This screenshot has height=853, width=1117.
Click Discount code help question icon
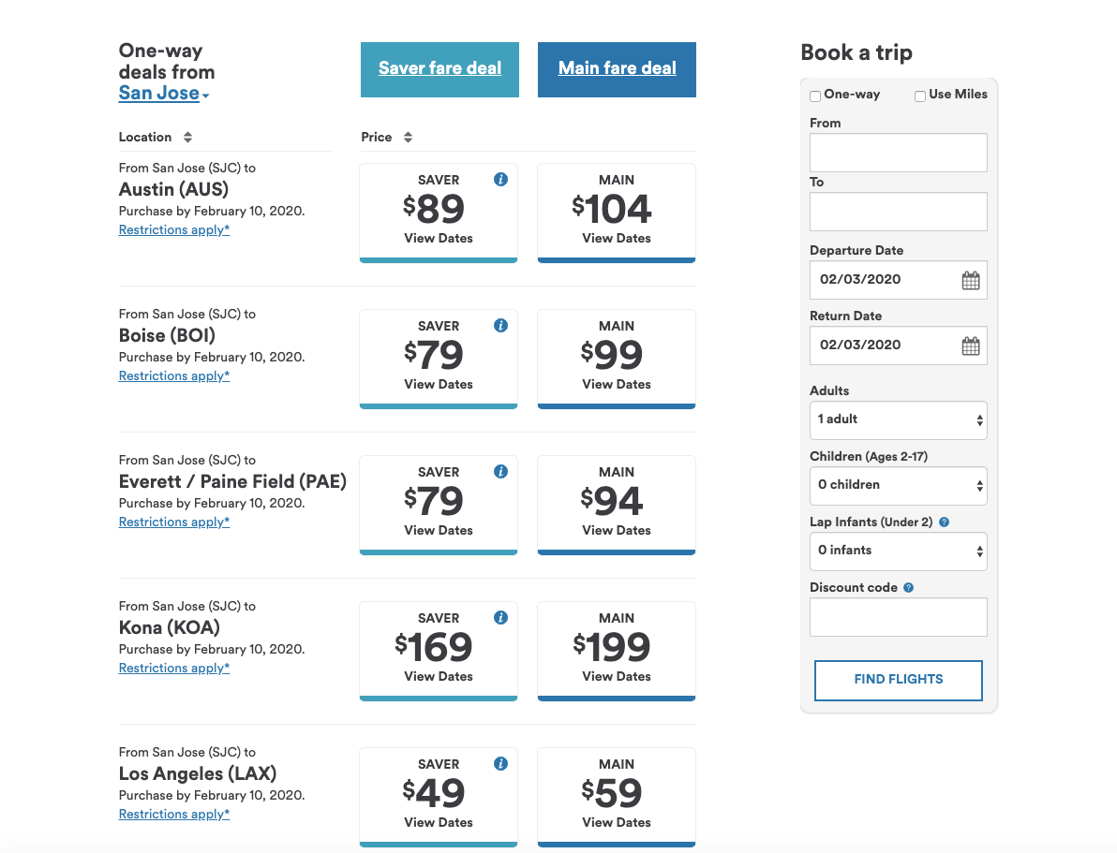pos(908,587)
